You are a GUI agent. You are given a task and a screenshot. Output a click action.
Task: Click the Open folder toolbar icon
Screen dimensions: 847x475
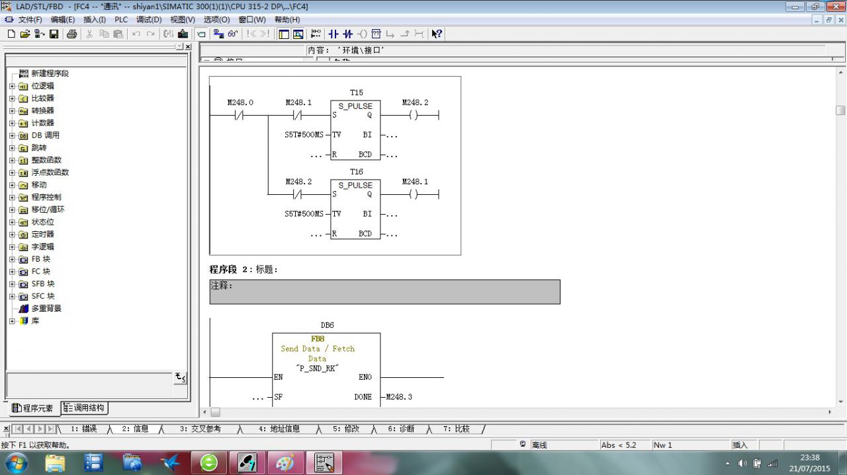click(25, 34)
